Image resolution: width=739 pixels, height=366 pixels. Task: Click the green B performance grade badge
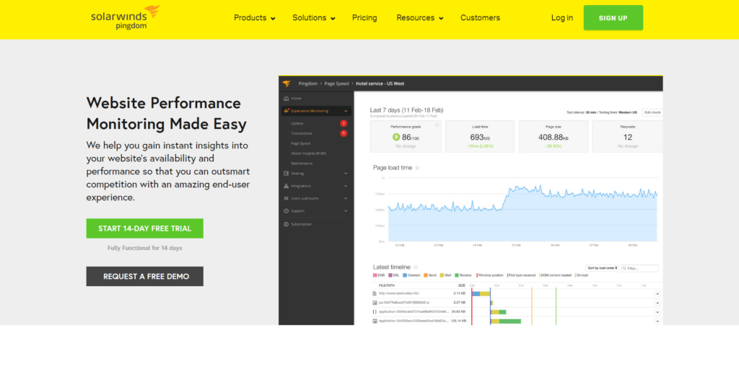click(x=396, y=138)
